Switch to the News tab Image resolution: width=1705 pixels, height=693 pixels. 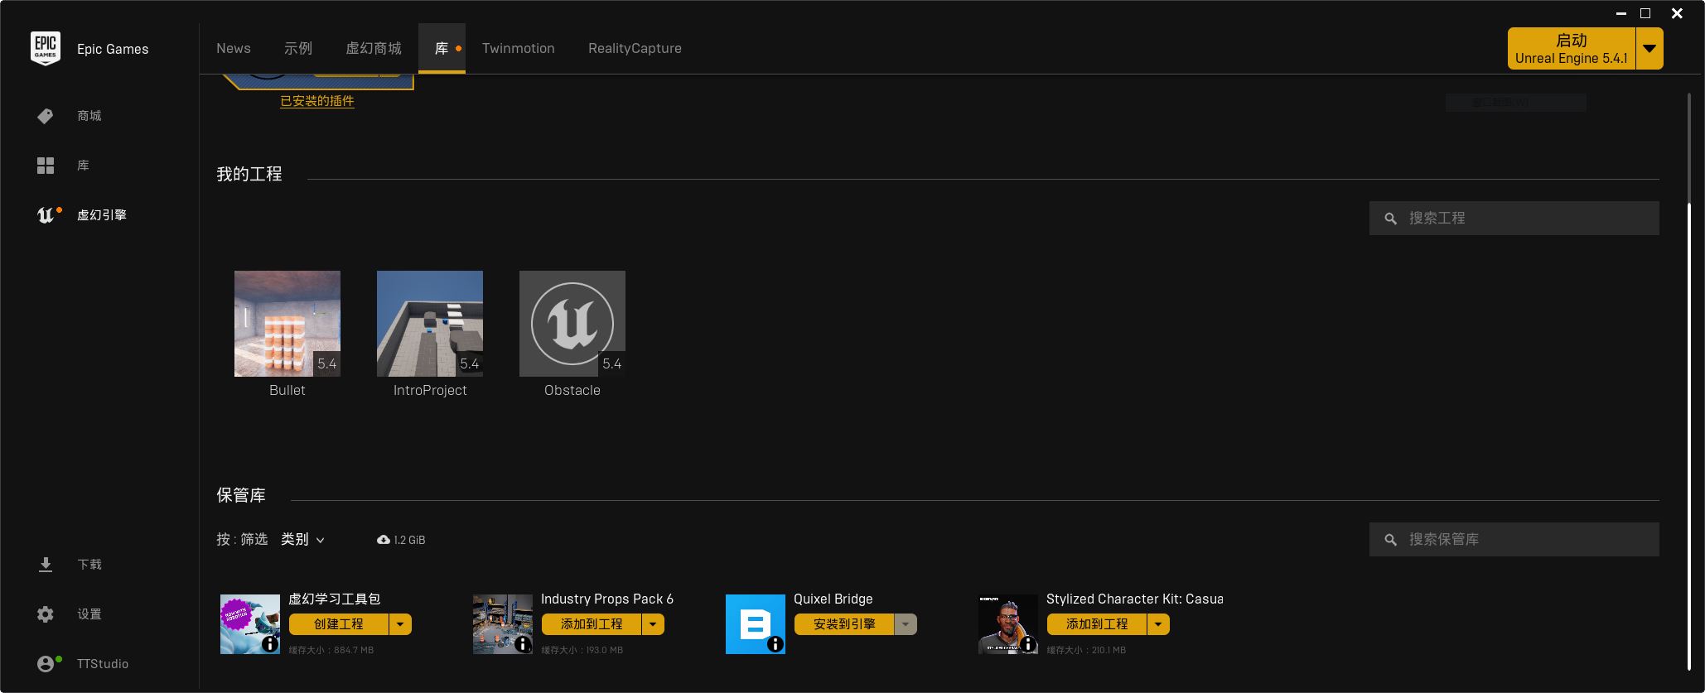(234, 49)
